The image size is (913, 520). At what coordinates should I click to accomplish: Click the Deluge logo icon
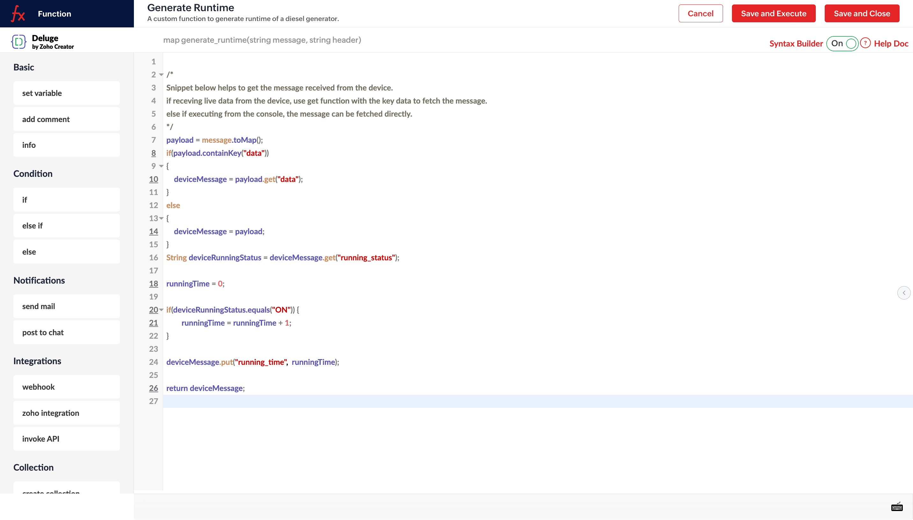point(18,42)
